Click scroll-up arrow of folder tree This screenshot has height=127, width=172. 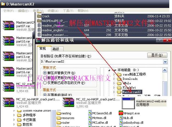[x=165, y=70]
